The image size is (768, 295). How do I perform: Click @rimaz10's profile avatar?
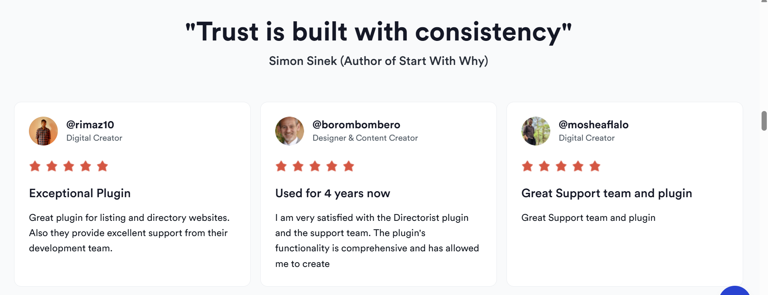point(43,131)
